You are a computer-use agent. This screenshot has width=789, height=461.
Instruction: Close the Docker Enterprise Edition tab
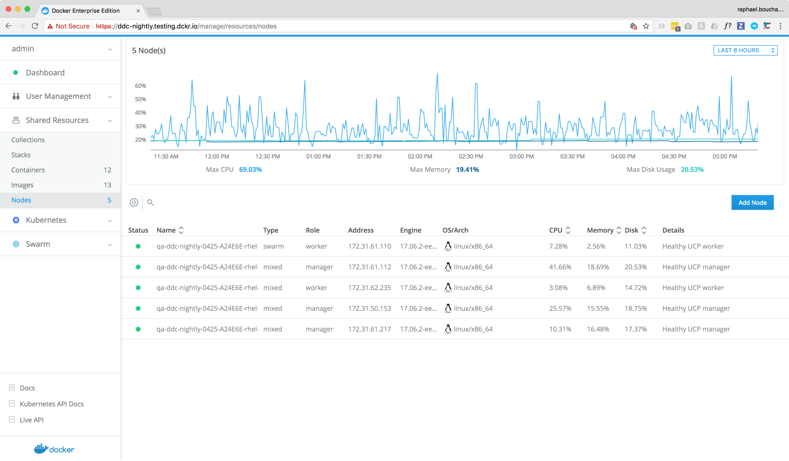coord(138,11)
